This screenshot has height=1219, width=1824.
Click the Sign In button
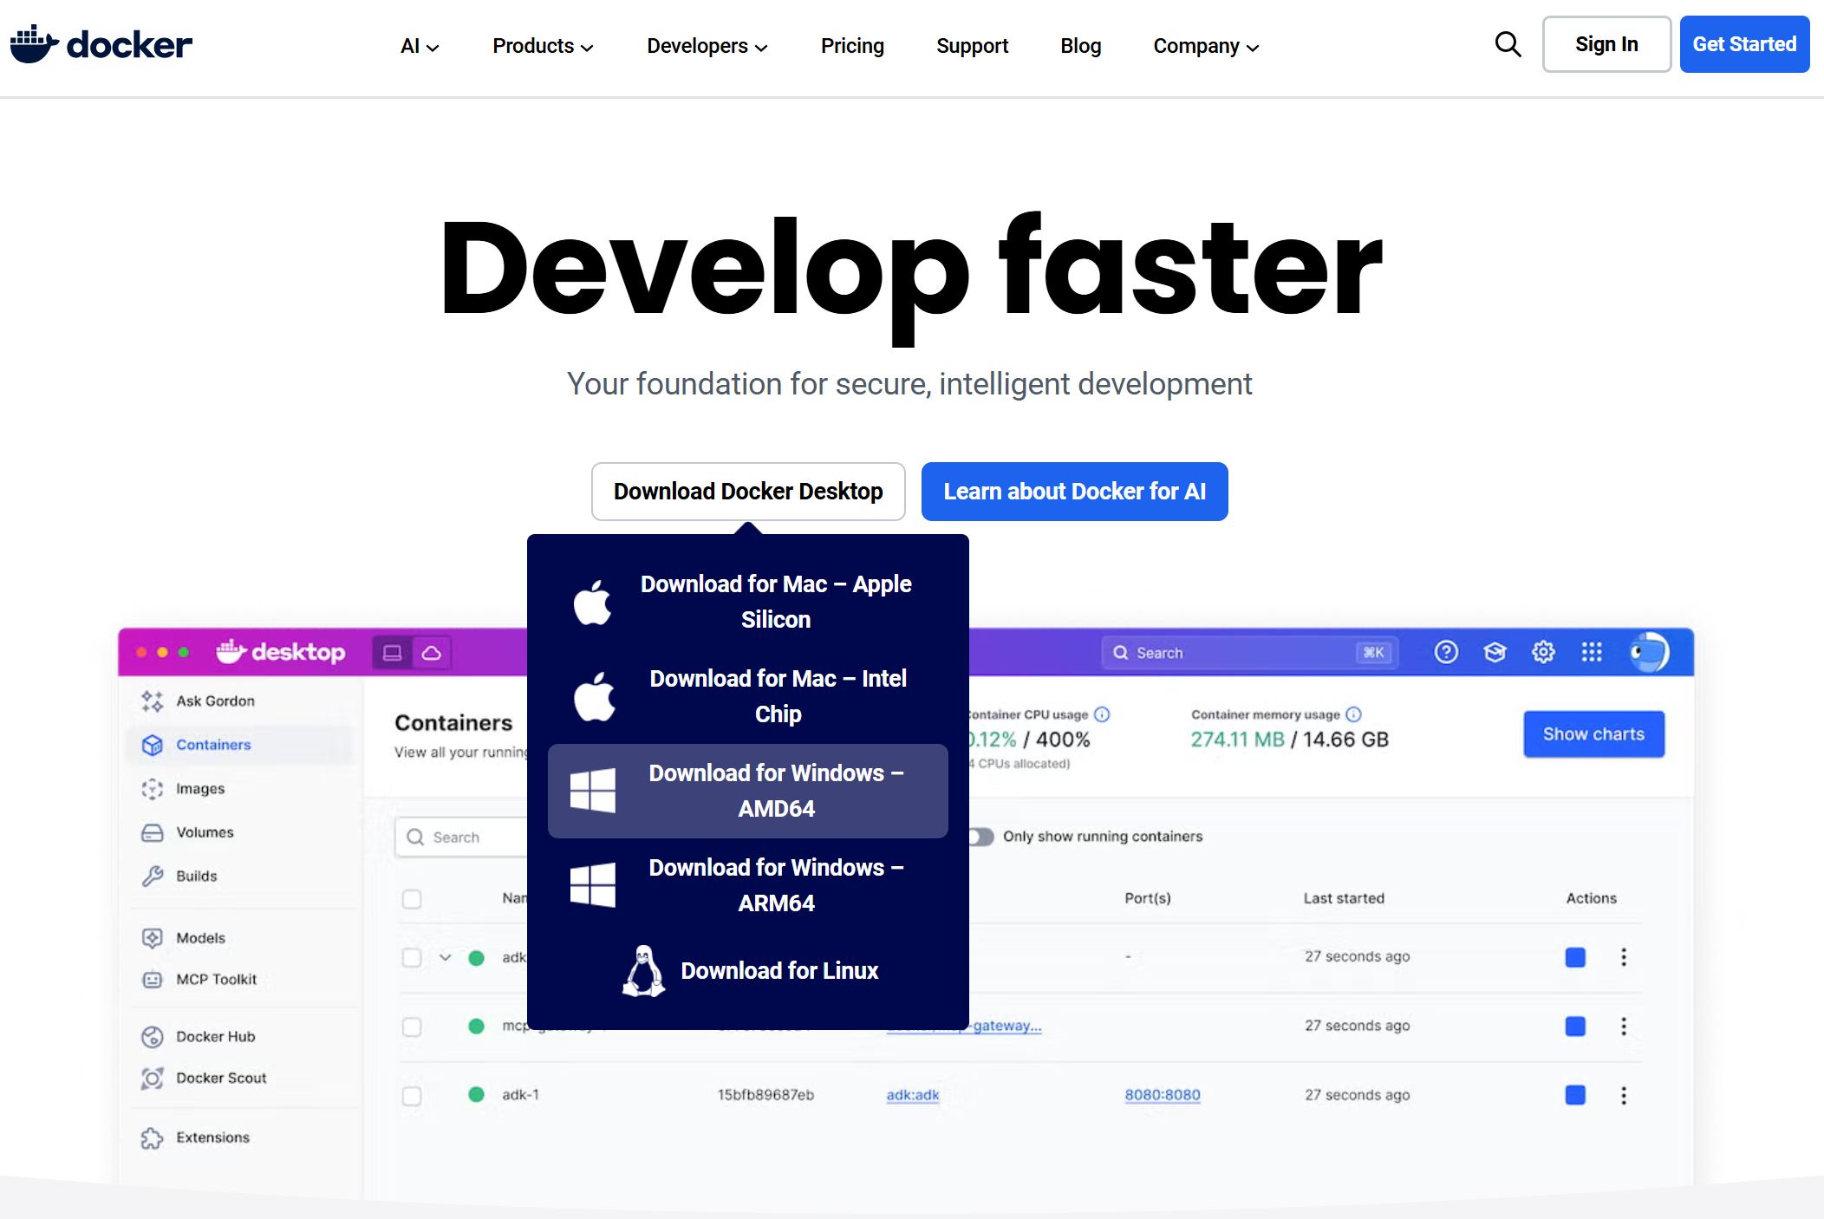click(x=1606, y=44)
